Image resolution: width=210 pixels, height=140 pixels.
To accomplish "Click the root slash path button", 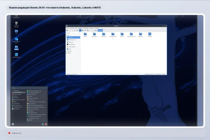I will pos(92,30).
